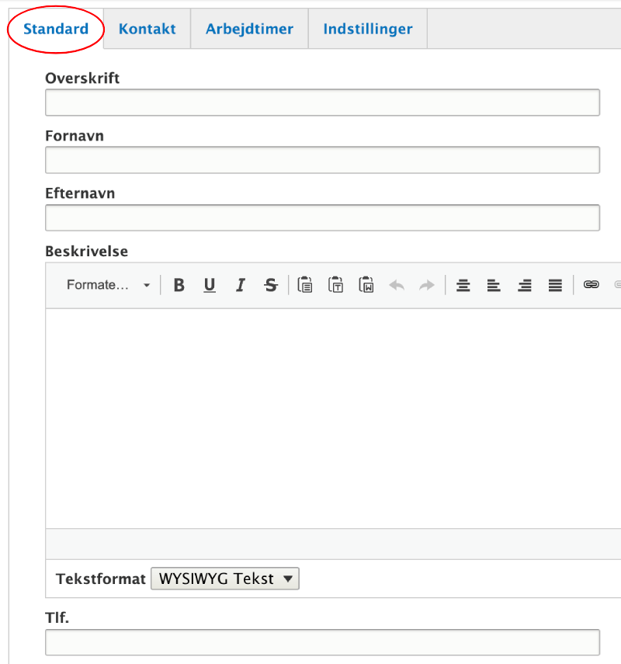The height and width of the screenshot is (664, 621).
Task: Click the Redo arrow icon
Action: [427, 285]
